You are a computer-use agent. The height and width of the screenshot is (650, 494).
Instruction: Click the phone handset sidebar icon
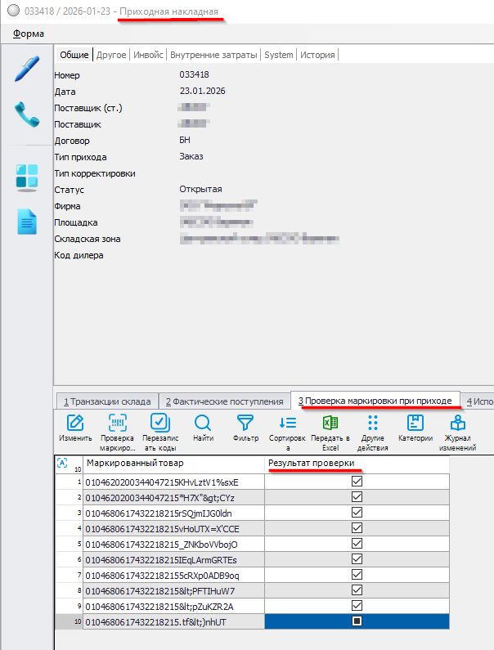[x=27, y=115]
